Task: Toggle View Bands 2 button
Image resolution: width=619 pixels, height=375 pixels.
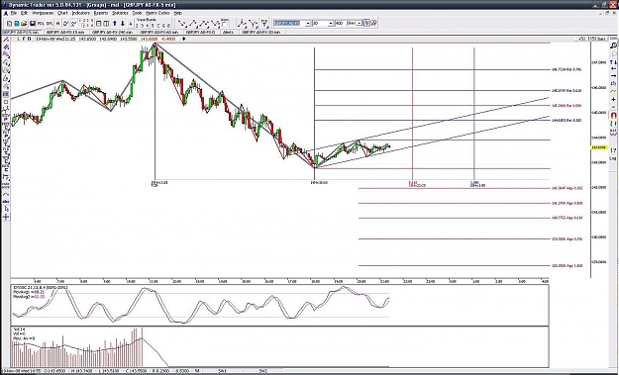Action: click(x=137, y=26)
